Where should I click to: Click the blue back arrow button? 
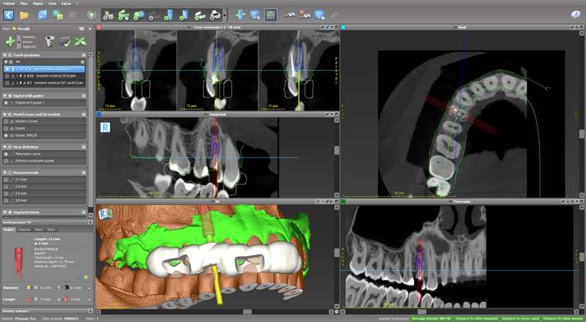click(9, 14)
